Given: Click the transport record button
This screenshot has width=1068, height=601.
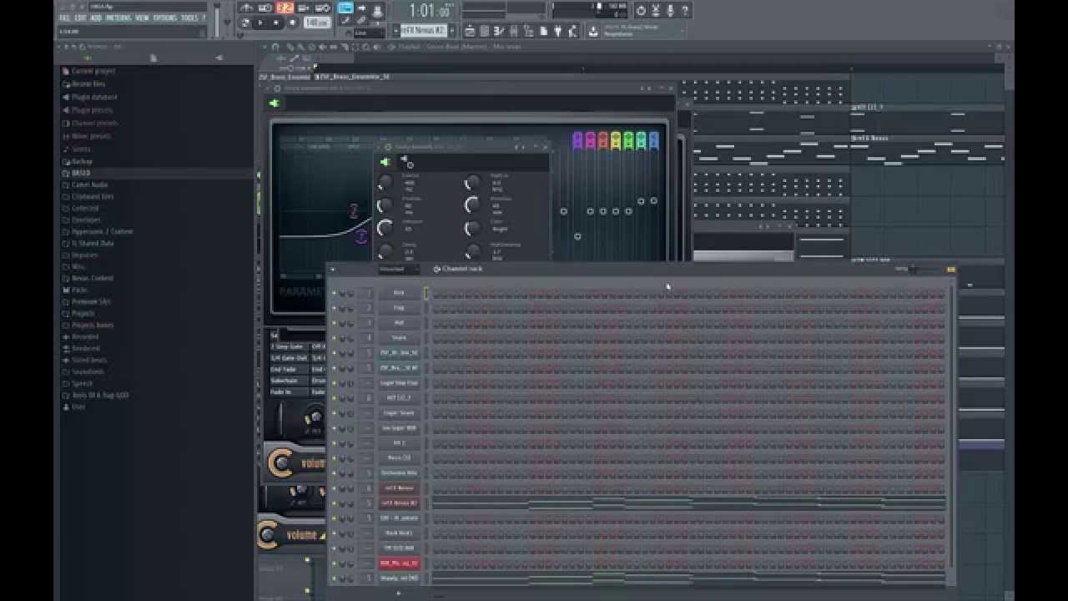Looking at the screenshot, I should (291, 23).
